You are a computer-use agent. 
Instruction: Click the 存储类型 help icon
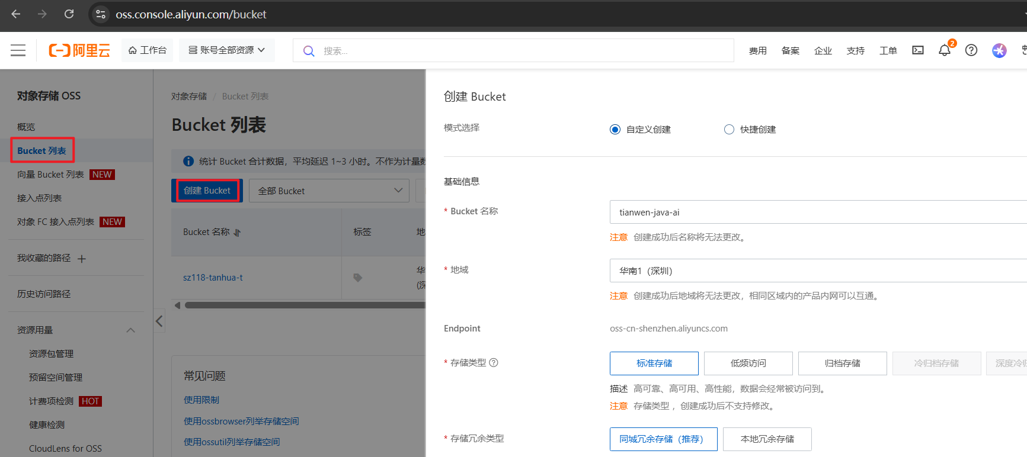click(494, 363)
